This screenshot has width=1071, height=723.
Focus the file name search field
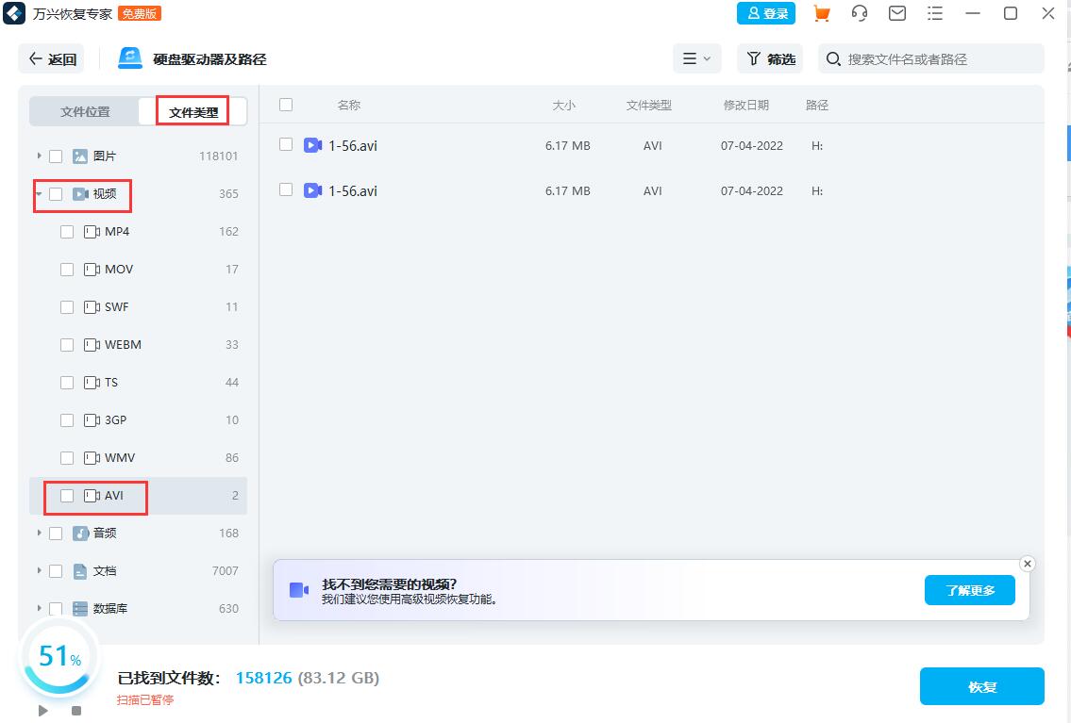pos(931,59)
